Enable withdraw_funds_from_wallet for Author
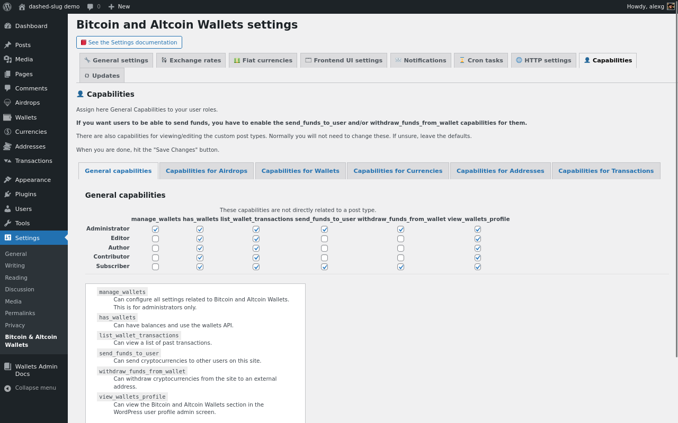The width and height of the screenshot is (678, 423). (400, 248)
